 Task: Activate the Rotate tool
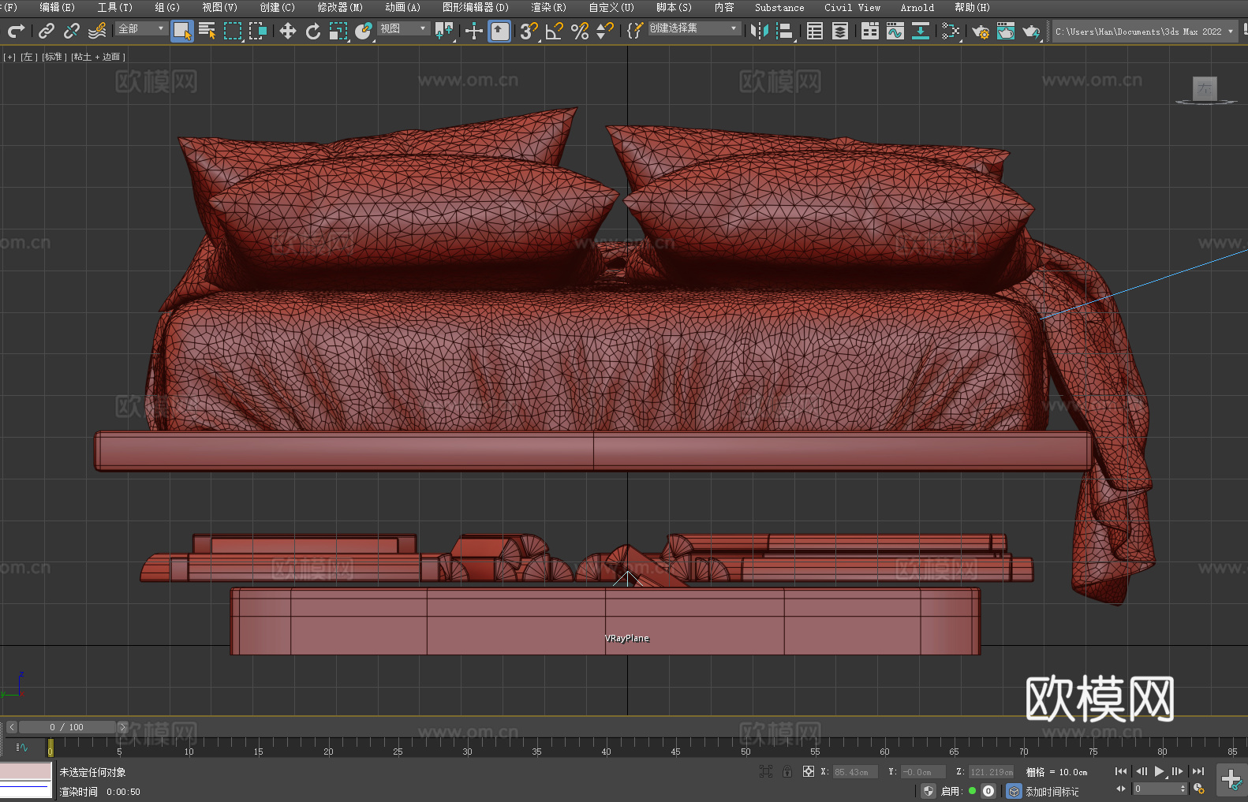click(x=313, y=31)
